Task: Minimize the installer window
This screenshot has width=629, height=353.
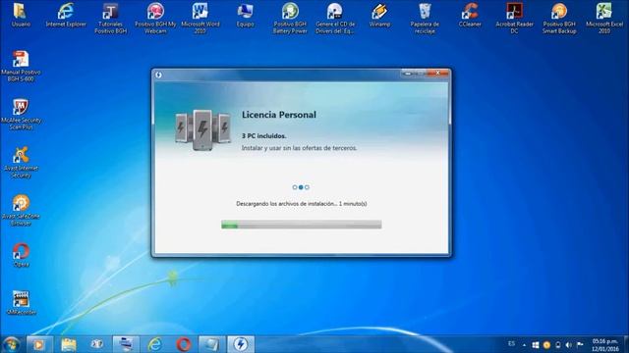Action: point(408,74)
